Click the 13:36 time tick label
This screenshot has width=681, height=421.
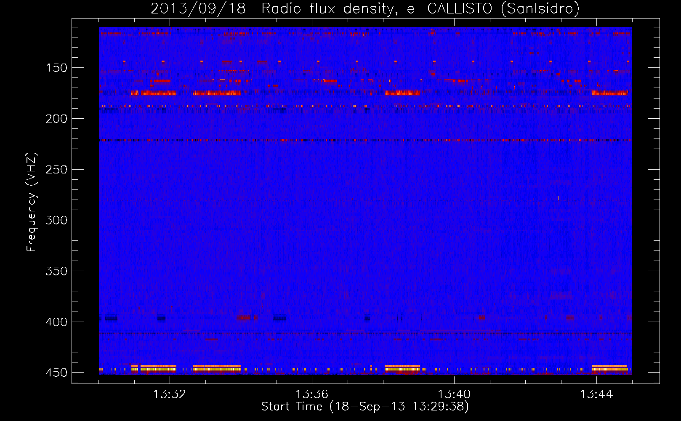click(x=312, y=394)
